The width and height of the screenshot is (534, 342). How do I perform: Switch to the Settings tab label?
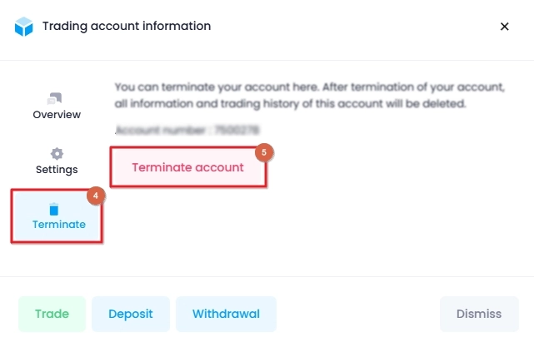point(57,170)
